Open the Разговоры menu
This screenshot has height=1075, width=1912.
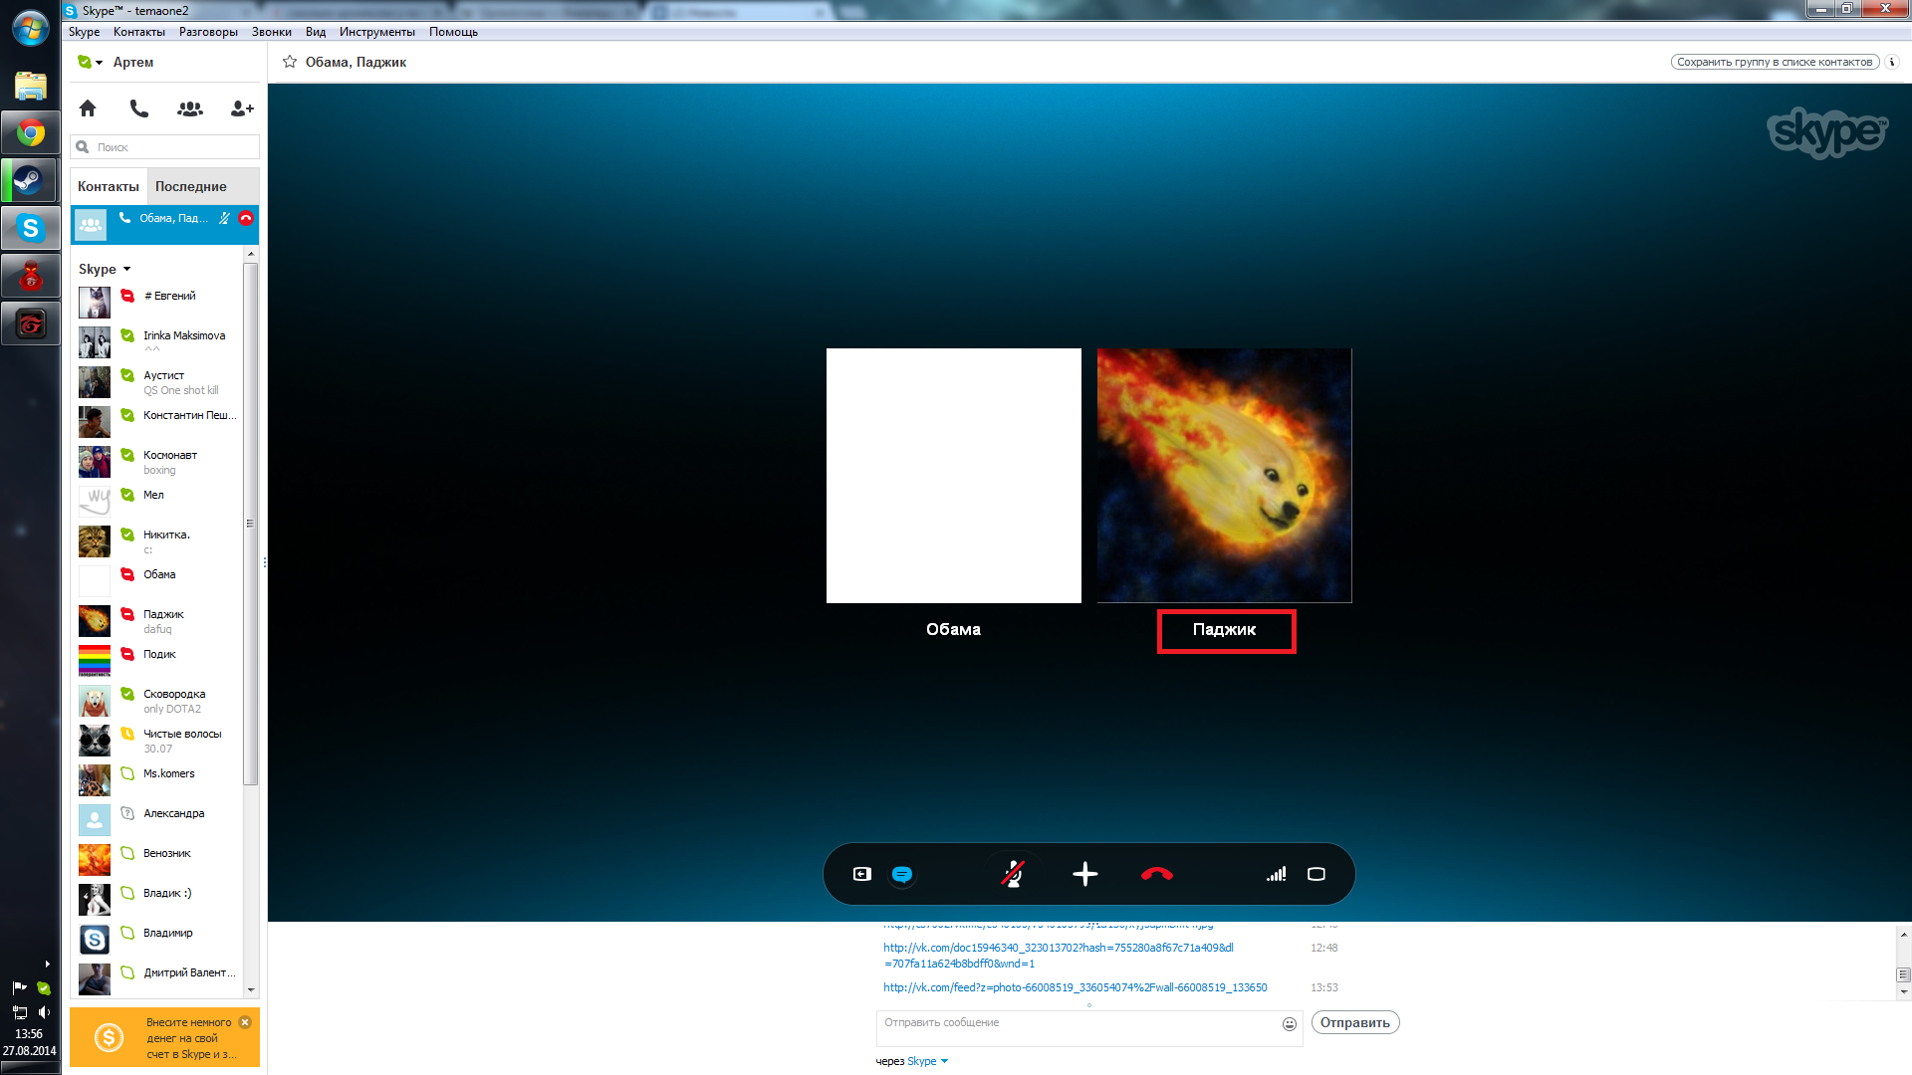pos(208,32)
